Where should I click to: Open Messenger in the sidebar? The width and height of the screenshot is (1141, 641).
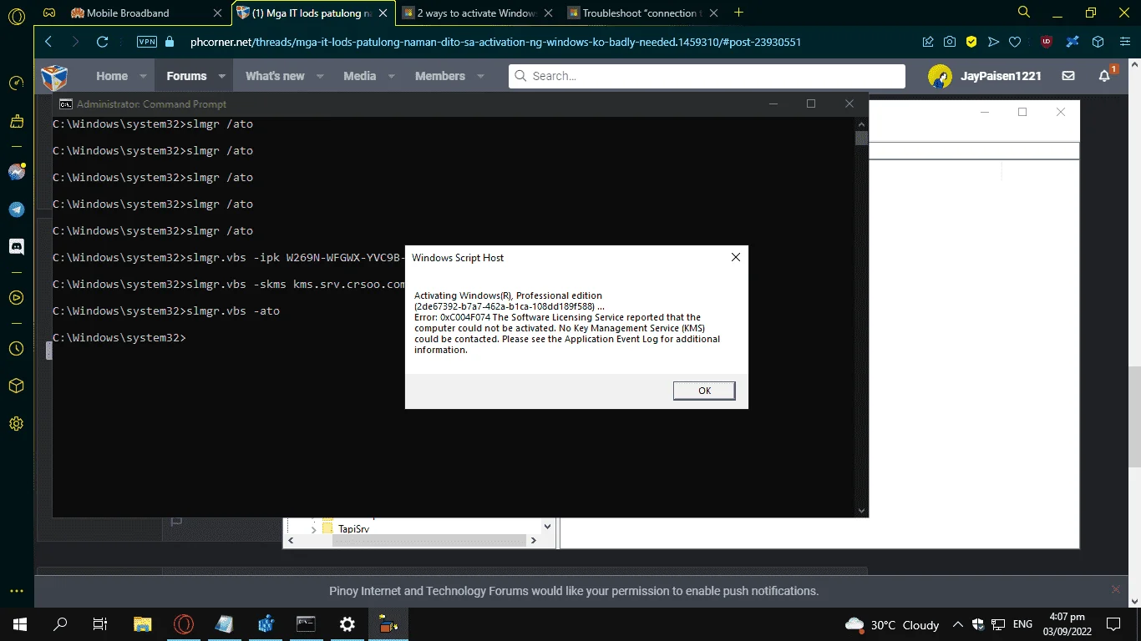point(16,172)
